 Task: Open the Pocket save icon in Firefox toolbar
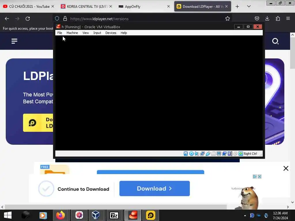257,18
